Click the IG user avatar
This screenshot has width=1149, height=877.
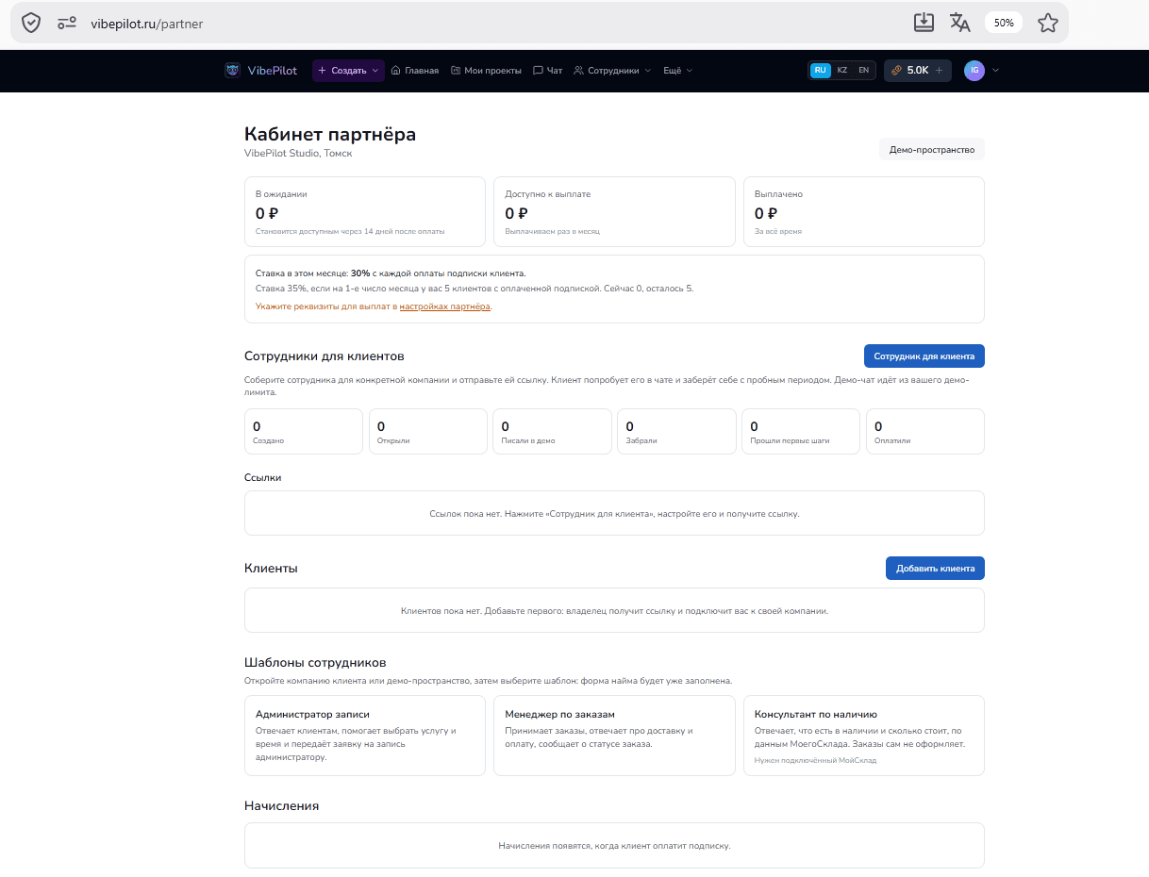(974, 70)
